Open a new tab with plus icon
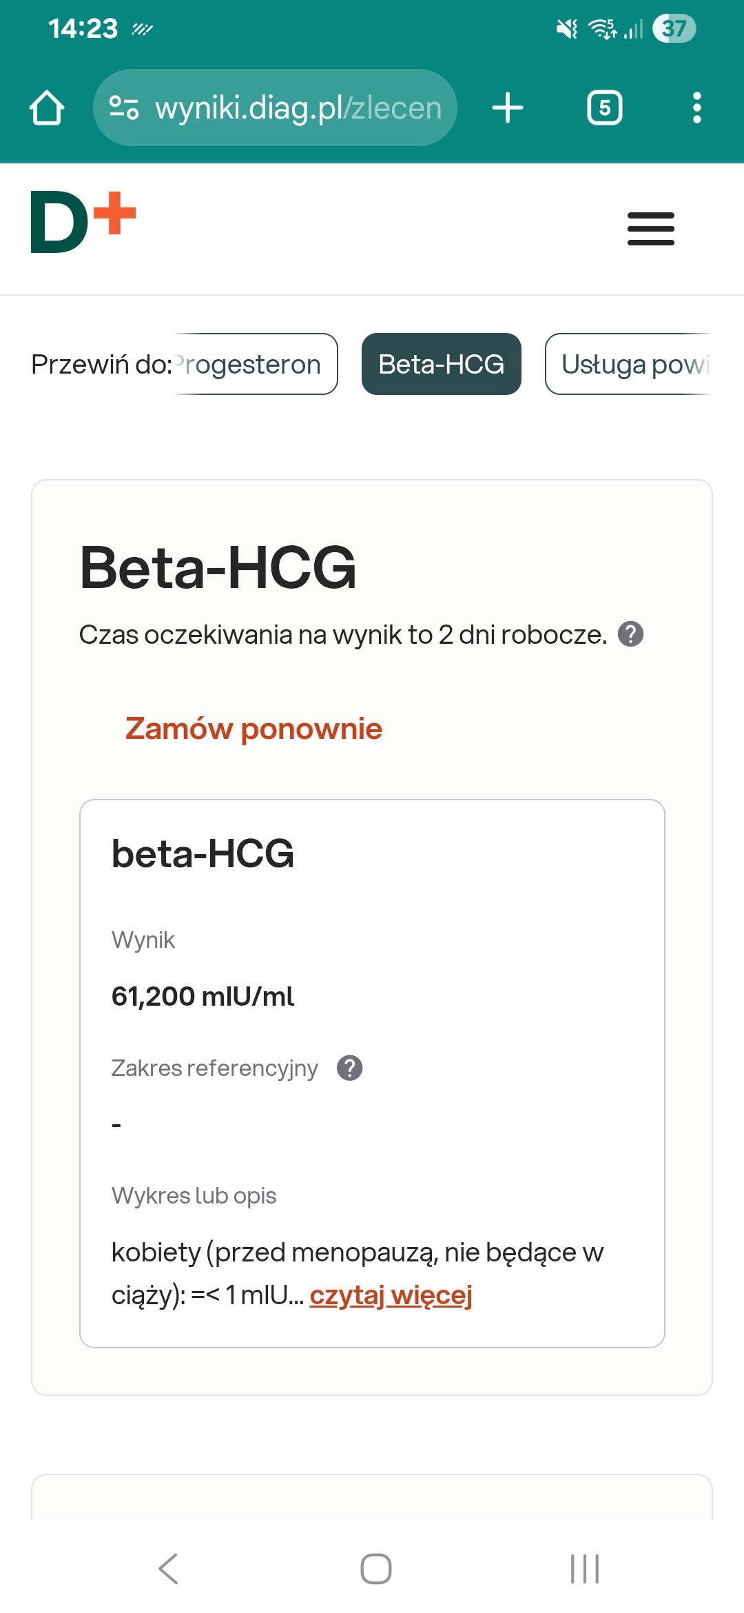The height and width of the screenshot is (1613, 744). pyautogui.click(x=508, y=108)
